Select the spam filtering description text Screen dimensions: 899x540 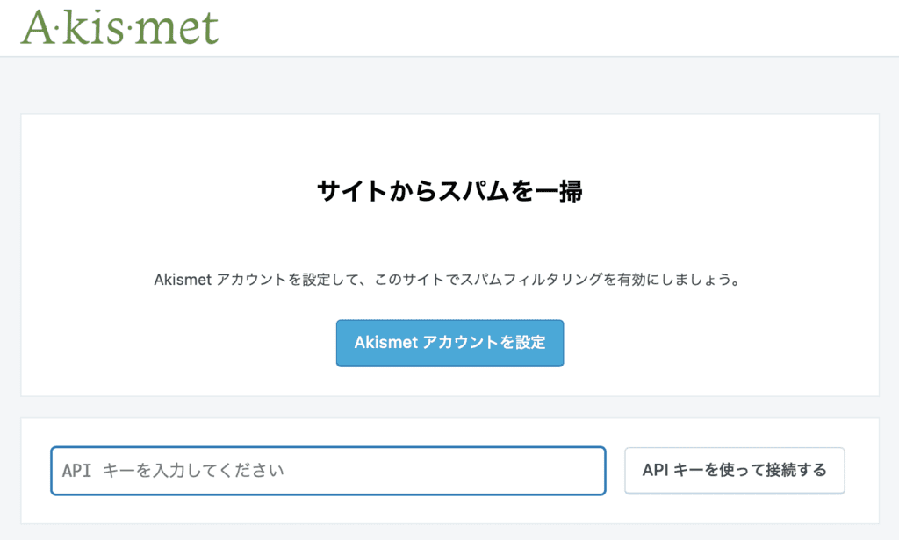pos(449,281)
